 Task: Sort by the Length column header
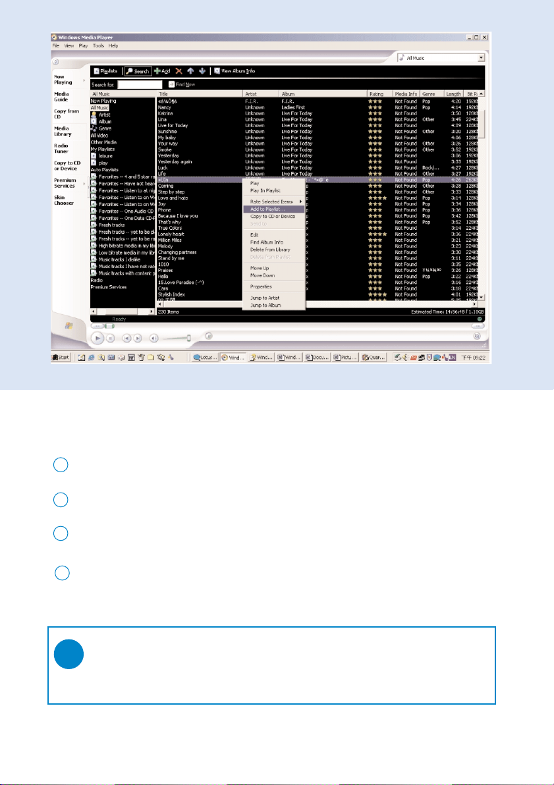point(453,94)
